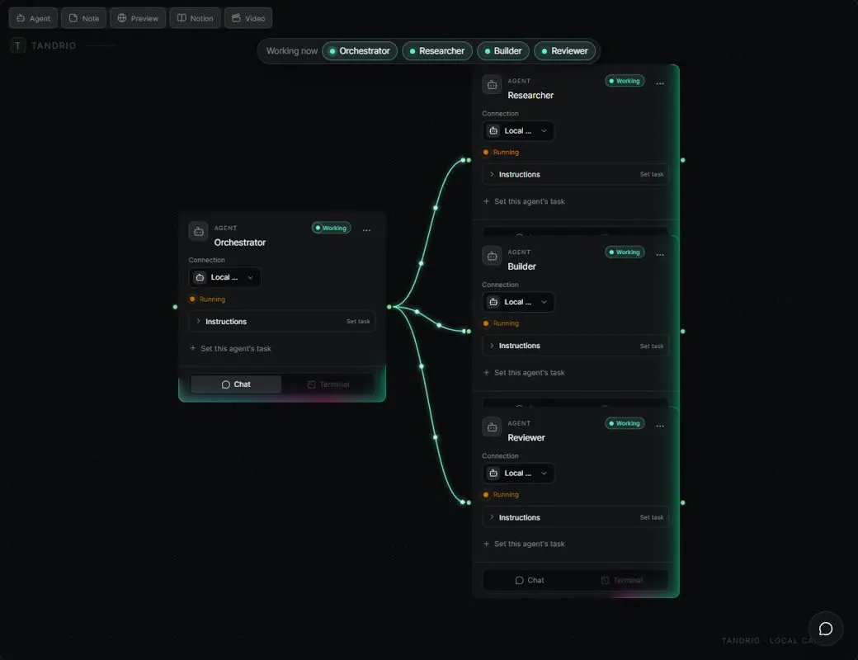This screenshot has width=858, height=660.
Task: Click plus icon to set Builder's task
Action: click(486, 373)
